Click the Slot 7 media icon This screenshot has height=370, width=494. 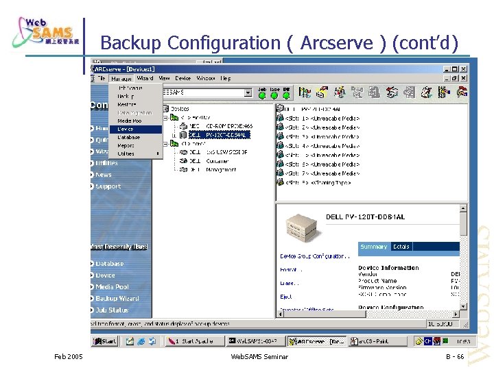point(280,173)
